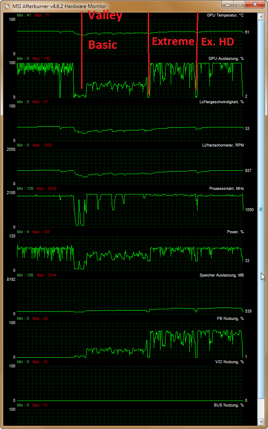Viewport: 268px width, 429px height.
Task: Click the 'GPU Temperatur, °C' graph title
Action: click(225, 15)
